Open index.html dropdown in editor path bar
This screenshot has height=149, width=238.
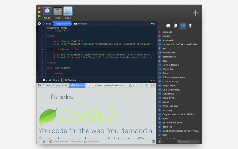[x=62, y=24]
